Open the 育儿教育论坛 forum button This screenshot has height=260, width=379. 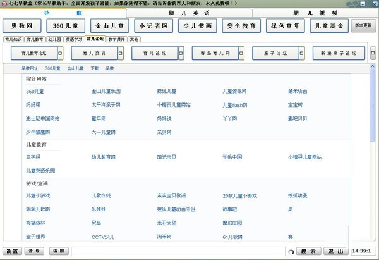(34, 53)
